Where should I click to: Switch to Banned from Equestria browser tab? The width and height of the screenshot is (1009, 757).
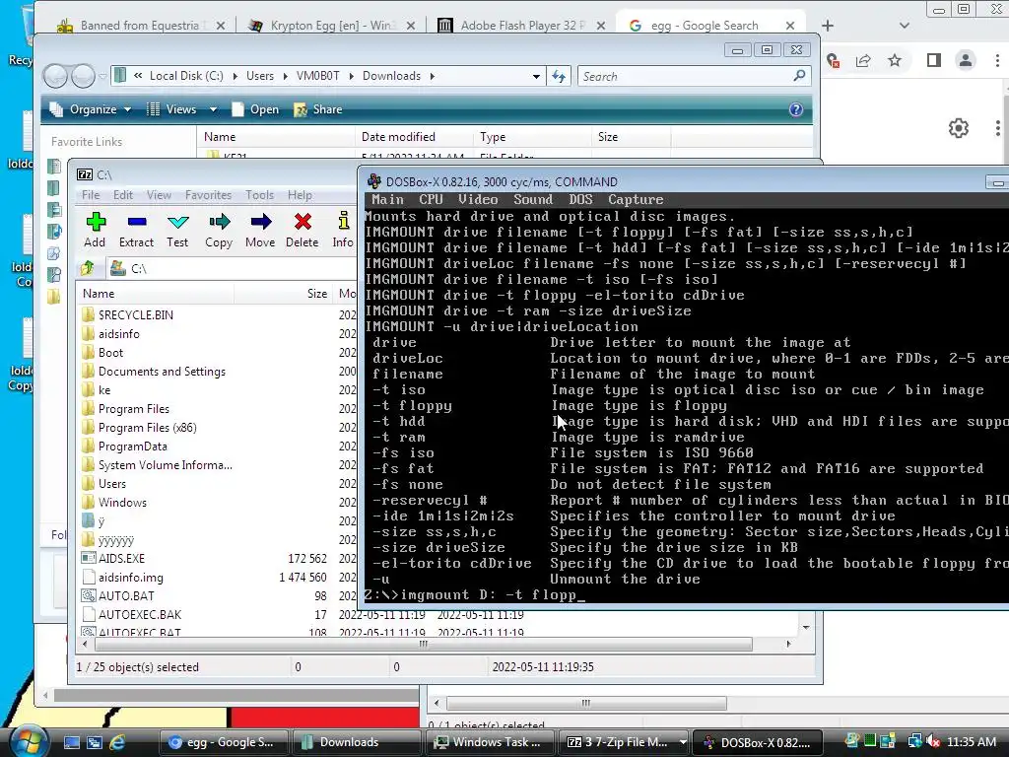coord(142,25)
